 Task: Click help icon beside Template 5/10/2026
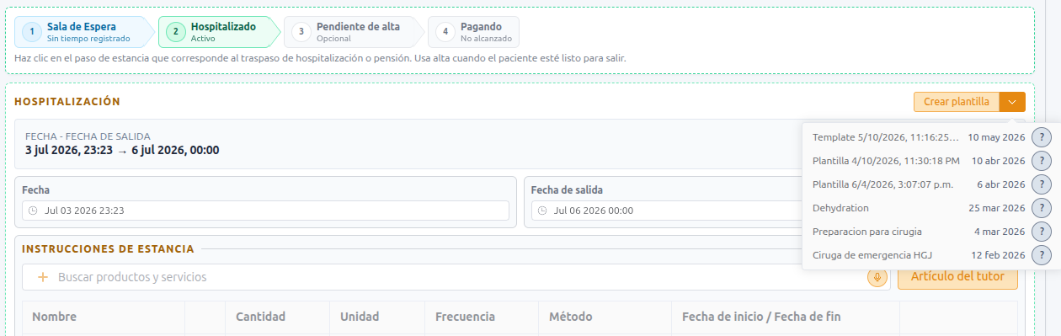pos(1042,137)
